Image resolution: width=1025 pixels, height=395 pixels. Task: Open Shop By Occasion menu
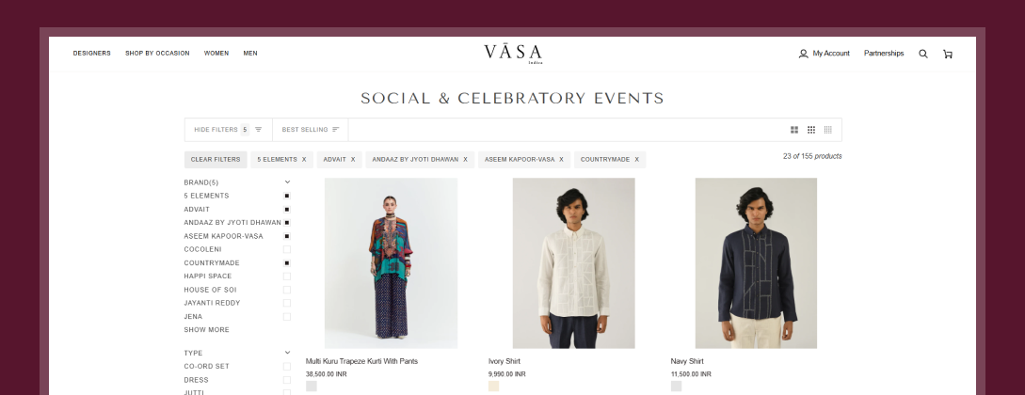[x=157, y=54]
